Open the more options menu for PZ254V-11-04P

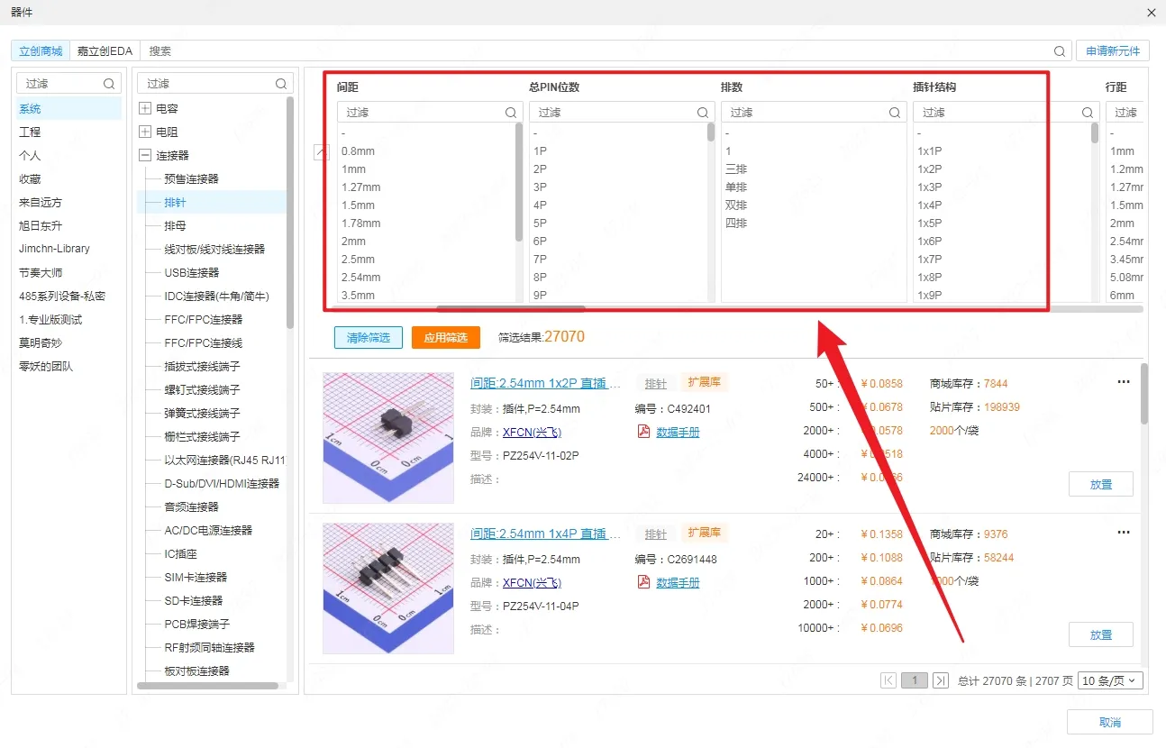point(1124,533)
